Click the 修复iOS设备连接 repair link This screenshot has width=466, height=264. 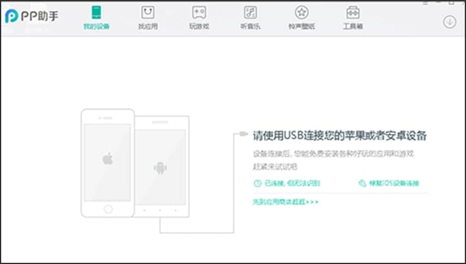click(394, 183)
